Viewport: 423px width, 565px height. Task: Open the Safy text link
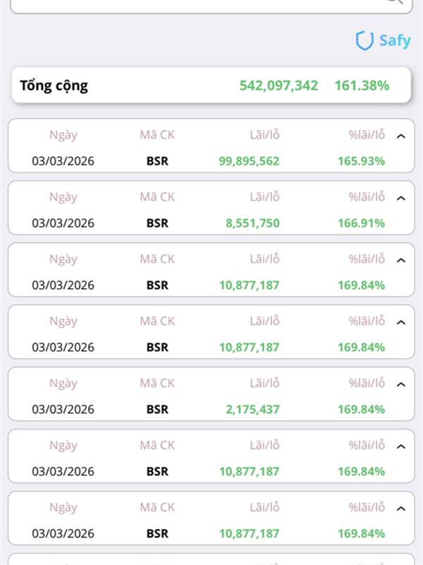pyautogui.click(x=394, y=40)
